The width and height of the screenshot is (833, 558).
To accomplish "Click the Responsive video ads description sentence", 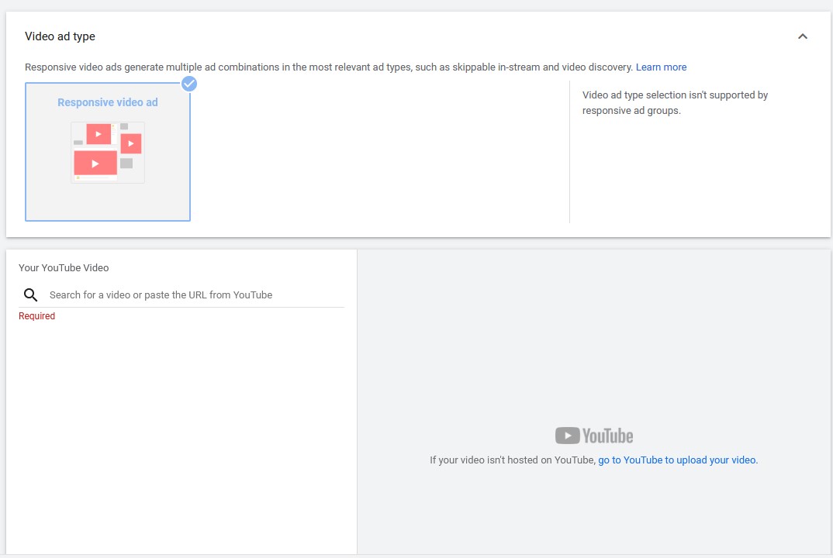I will point(326,67).
